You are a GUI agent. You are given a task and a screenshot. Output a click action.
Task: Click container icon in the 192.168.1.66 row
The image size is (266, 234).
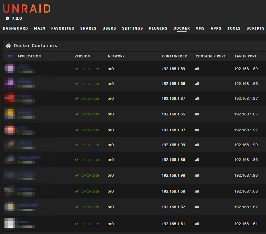10,83
